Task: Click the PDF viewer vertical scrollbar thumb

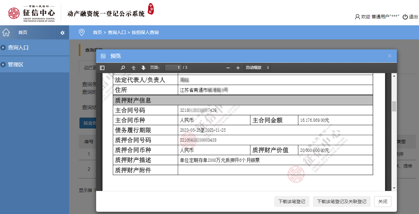Action: (x=394, y=106)
